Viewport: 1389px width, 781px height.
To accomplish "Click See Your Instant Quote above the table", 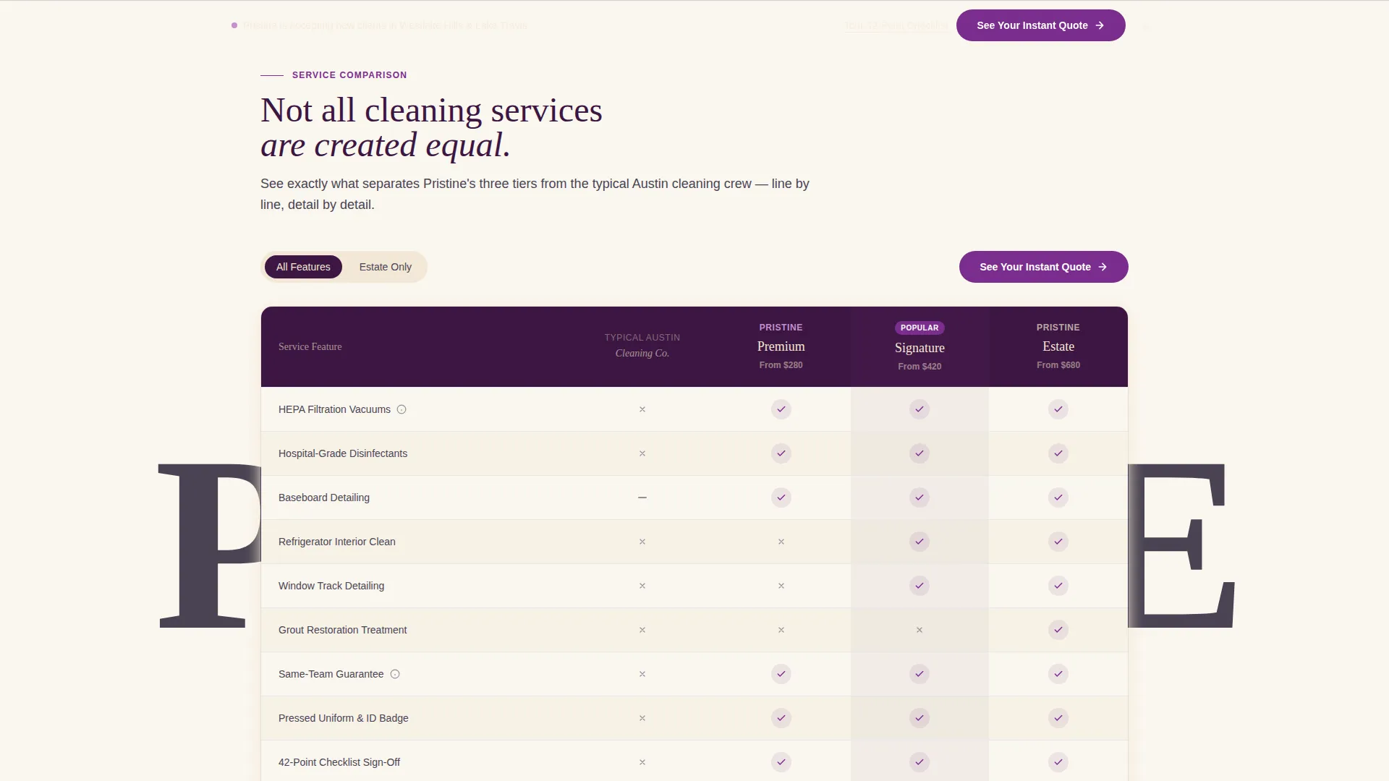I will [x=1043, y=267].
